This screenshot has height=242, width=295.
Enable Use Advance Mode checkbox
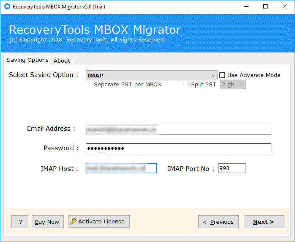click(x=222, y=75)
